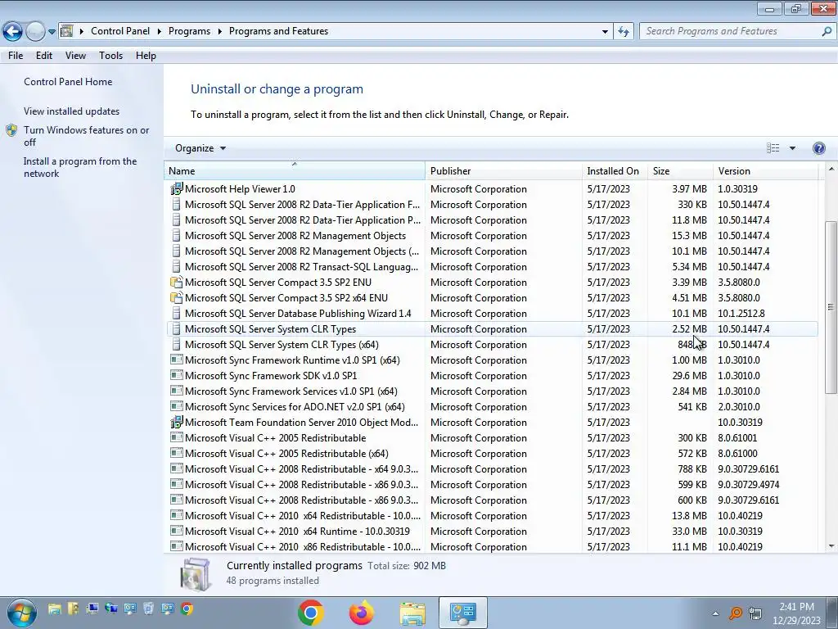Open the Help menu
The image size is (838, 629).
click(146, 56)
